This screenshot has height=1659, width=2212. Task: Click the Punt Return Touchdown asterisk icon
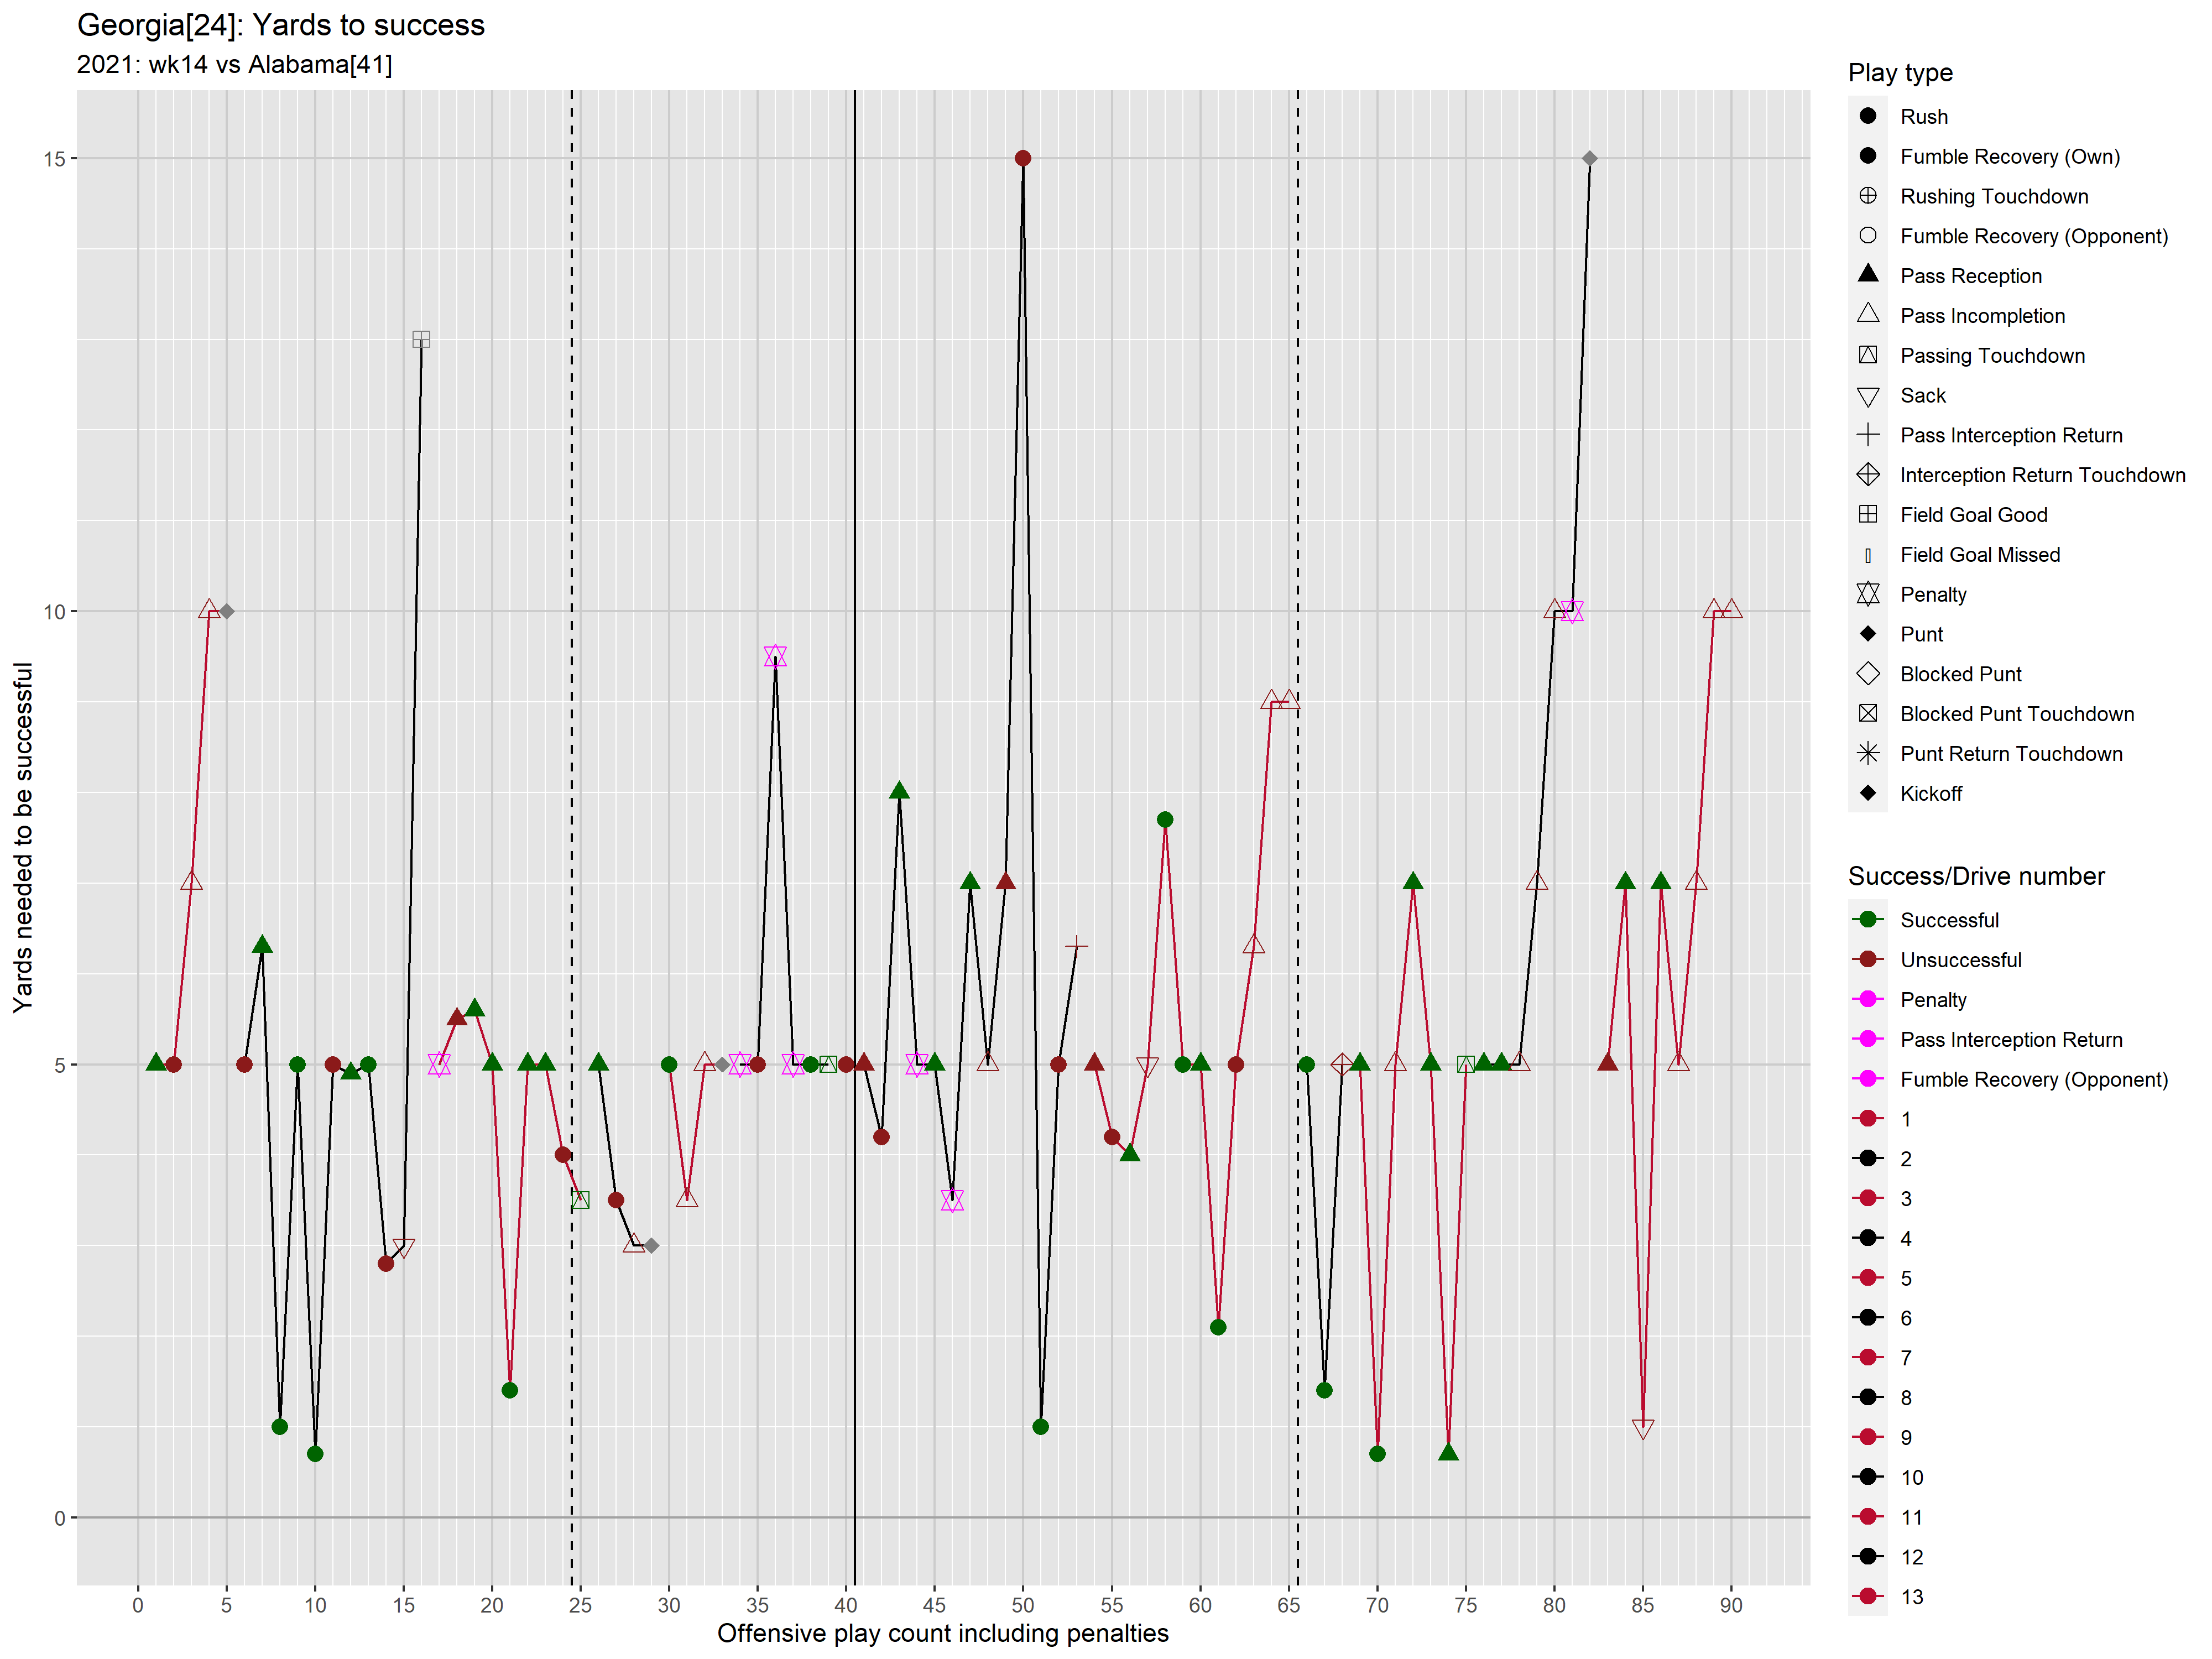tap(1867, 753)
